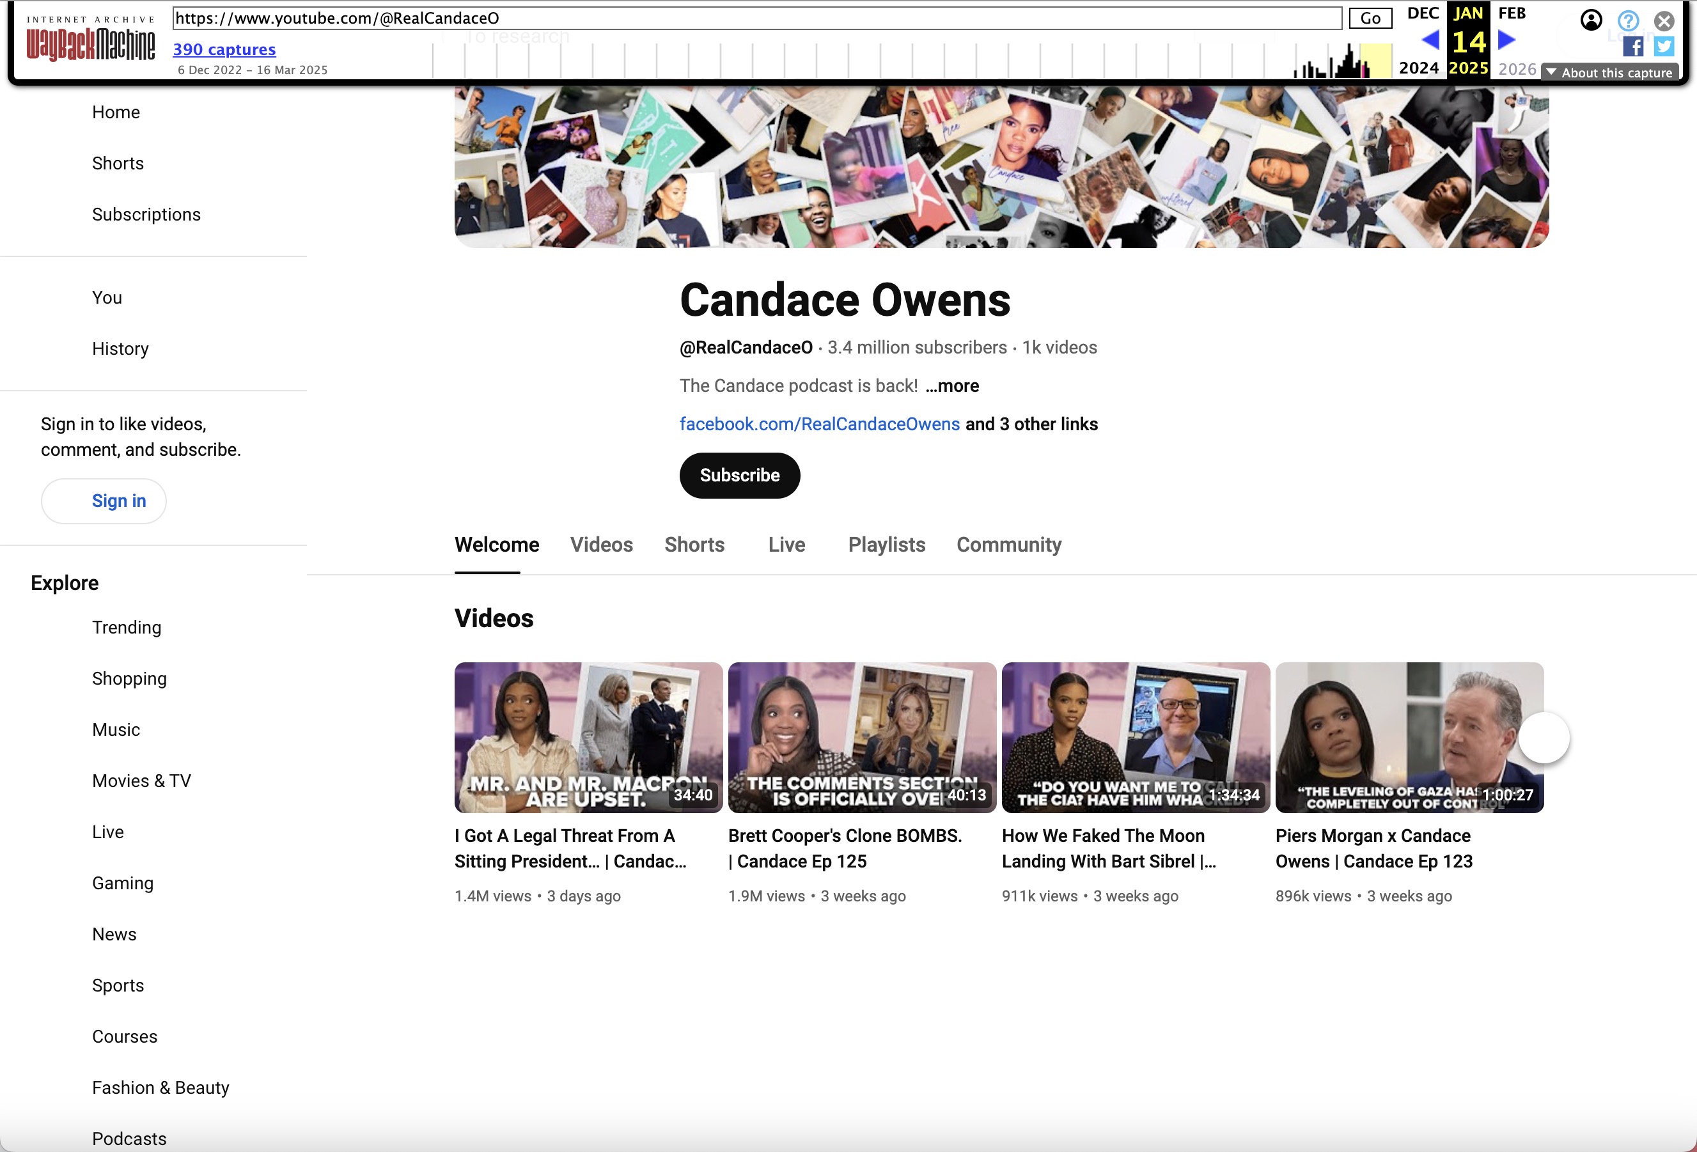Reveal the 3 other channel links
Image resolution: width=1697 pixels, height=1152 pixels.
point(1030,424)
